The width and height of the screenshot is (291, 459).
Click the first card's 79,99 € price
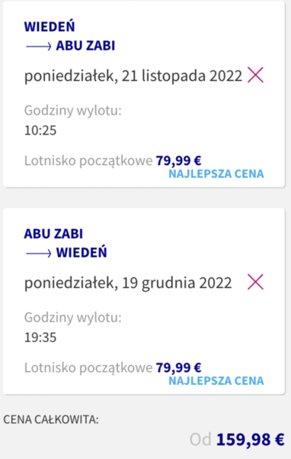point(178,160)
